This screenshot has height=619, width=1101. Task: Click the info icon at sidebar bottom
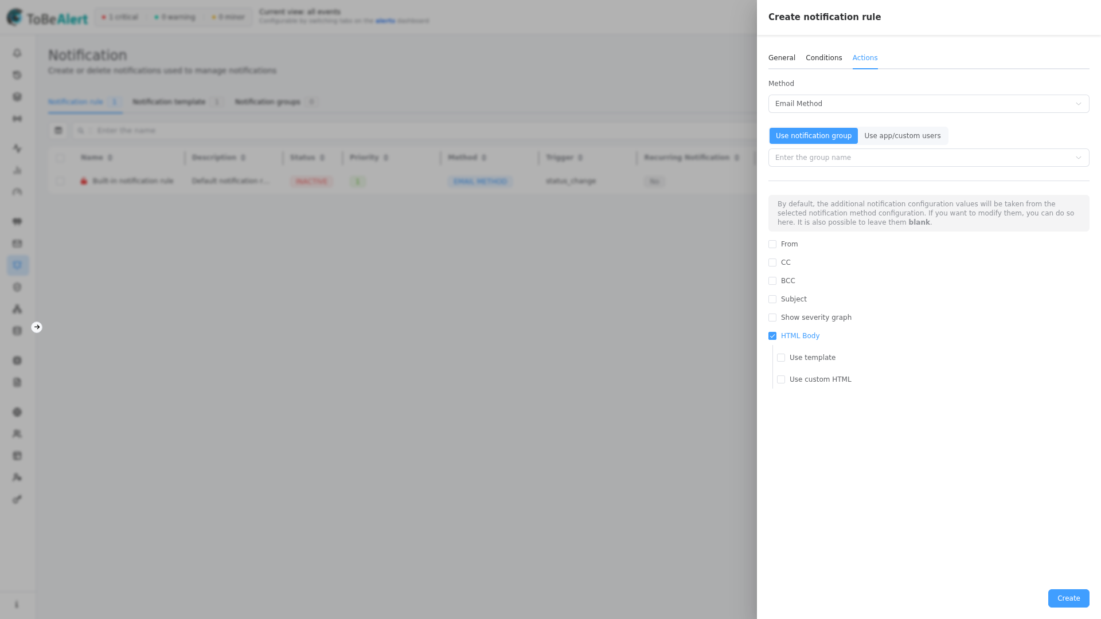(x=17, y=605)
